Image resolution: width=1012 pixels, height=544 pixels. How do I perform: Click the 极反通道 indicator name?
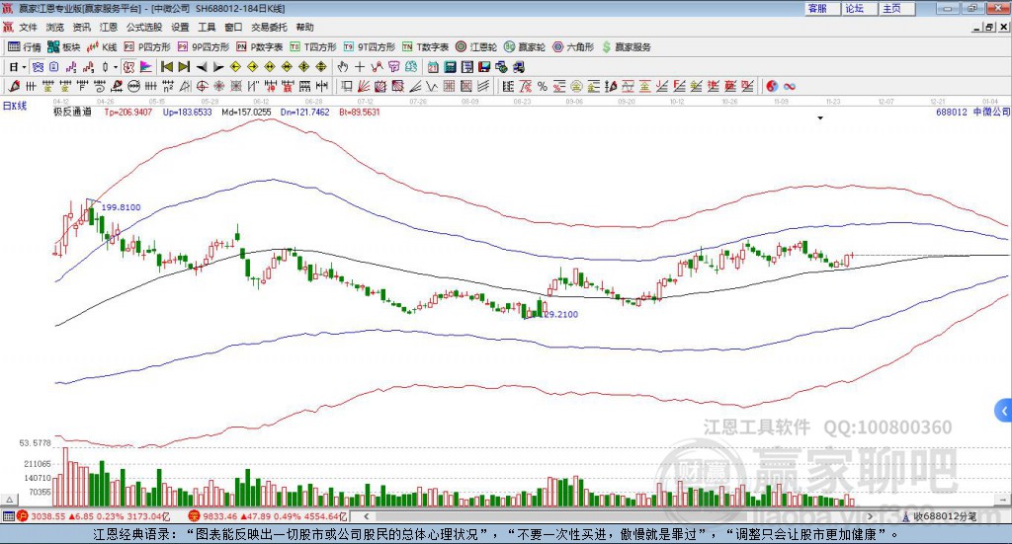[x=72, y=113]
